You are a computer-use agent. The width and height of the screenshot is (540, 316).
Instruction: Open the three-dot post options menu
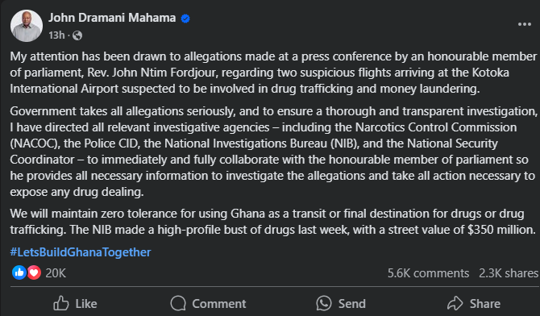coord(524,24)
